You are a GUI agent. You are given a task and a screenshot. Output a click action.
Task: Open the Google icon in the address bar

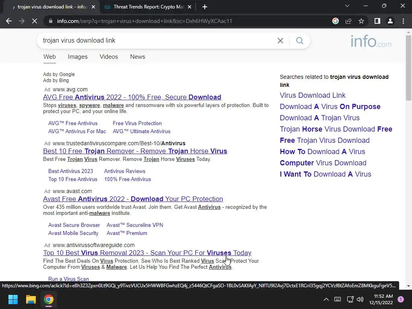click(336, 21)
